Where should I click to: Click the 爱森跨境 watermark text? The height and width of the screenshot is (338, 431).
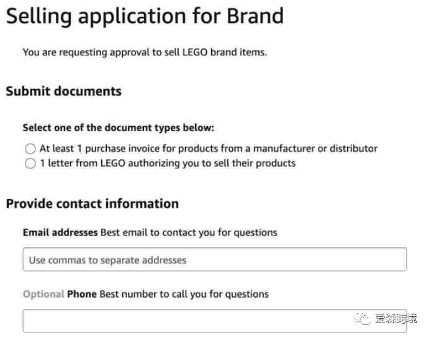tap(396, 319)
